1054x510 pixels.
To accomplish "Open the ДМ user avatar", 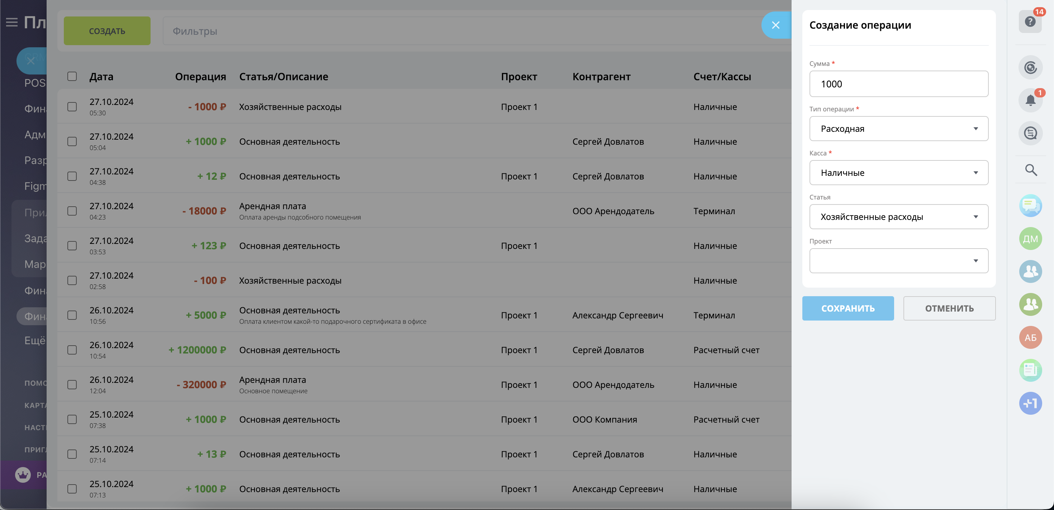I will pos(1030,239).
